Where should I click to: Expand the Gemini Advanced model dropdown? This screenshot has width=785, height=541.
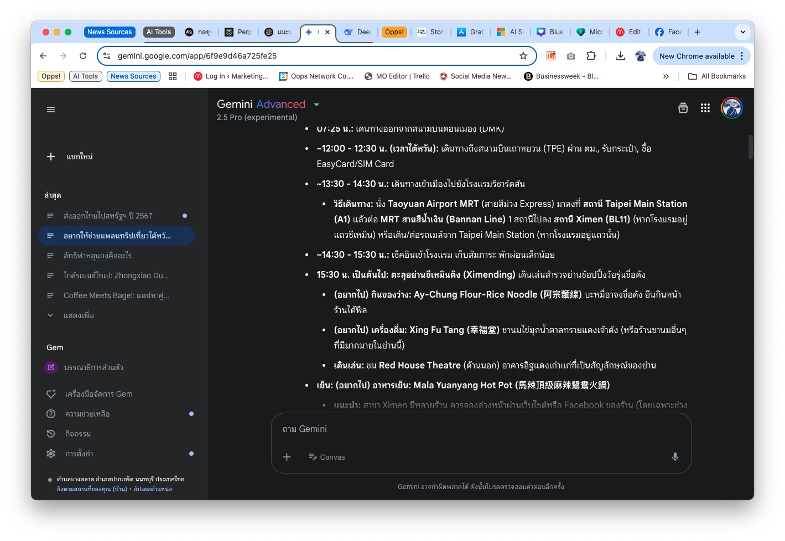tap(316, 105)
